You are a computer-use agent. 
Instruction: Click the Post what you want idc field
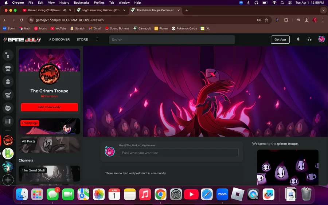point(179,153)
